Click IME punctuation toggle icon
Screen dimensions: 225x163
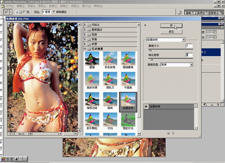pyautogui.click(x=21, y=159)
